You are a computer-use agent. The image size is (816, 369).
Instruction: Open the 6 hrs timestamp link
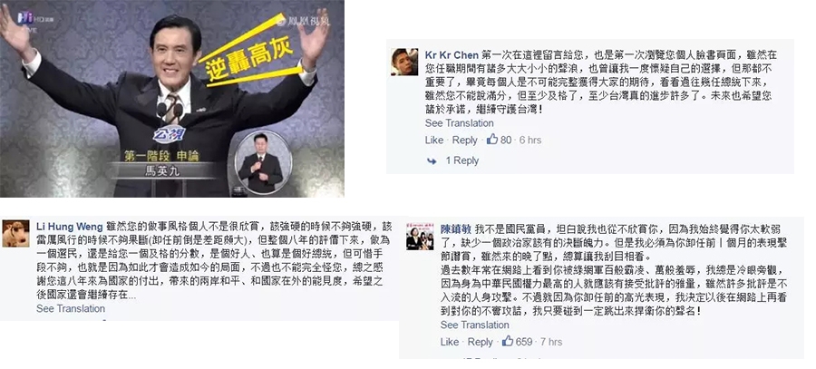[x=530, y=140]
